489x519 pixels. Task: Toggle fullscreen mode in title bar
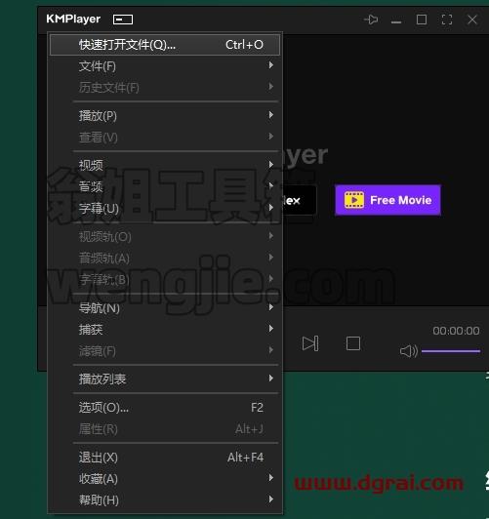447,20
